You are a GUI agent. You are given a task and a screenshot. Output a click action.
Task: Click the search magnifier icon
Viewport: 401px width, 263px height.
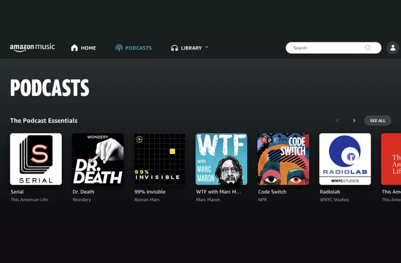(x=368, y=48)
